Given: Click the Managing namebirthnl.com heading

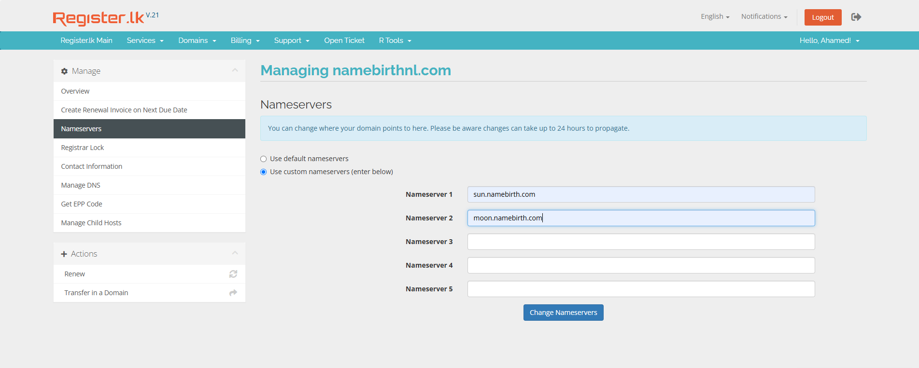Looking at the screenshot, I should [x=355, y=70].
